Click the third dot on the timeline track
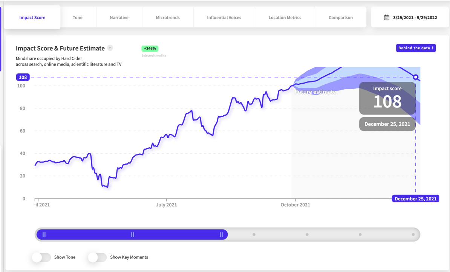Image resolution: width=450 pixels, height=272 pixels. (360, 235)
